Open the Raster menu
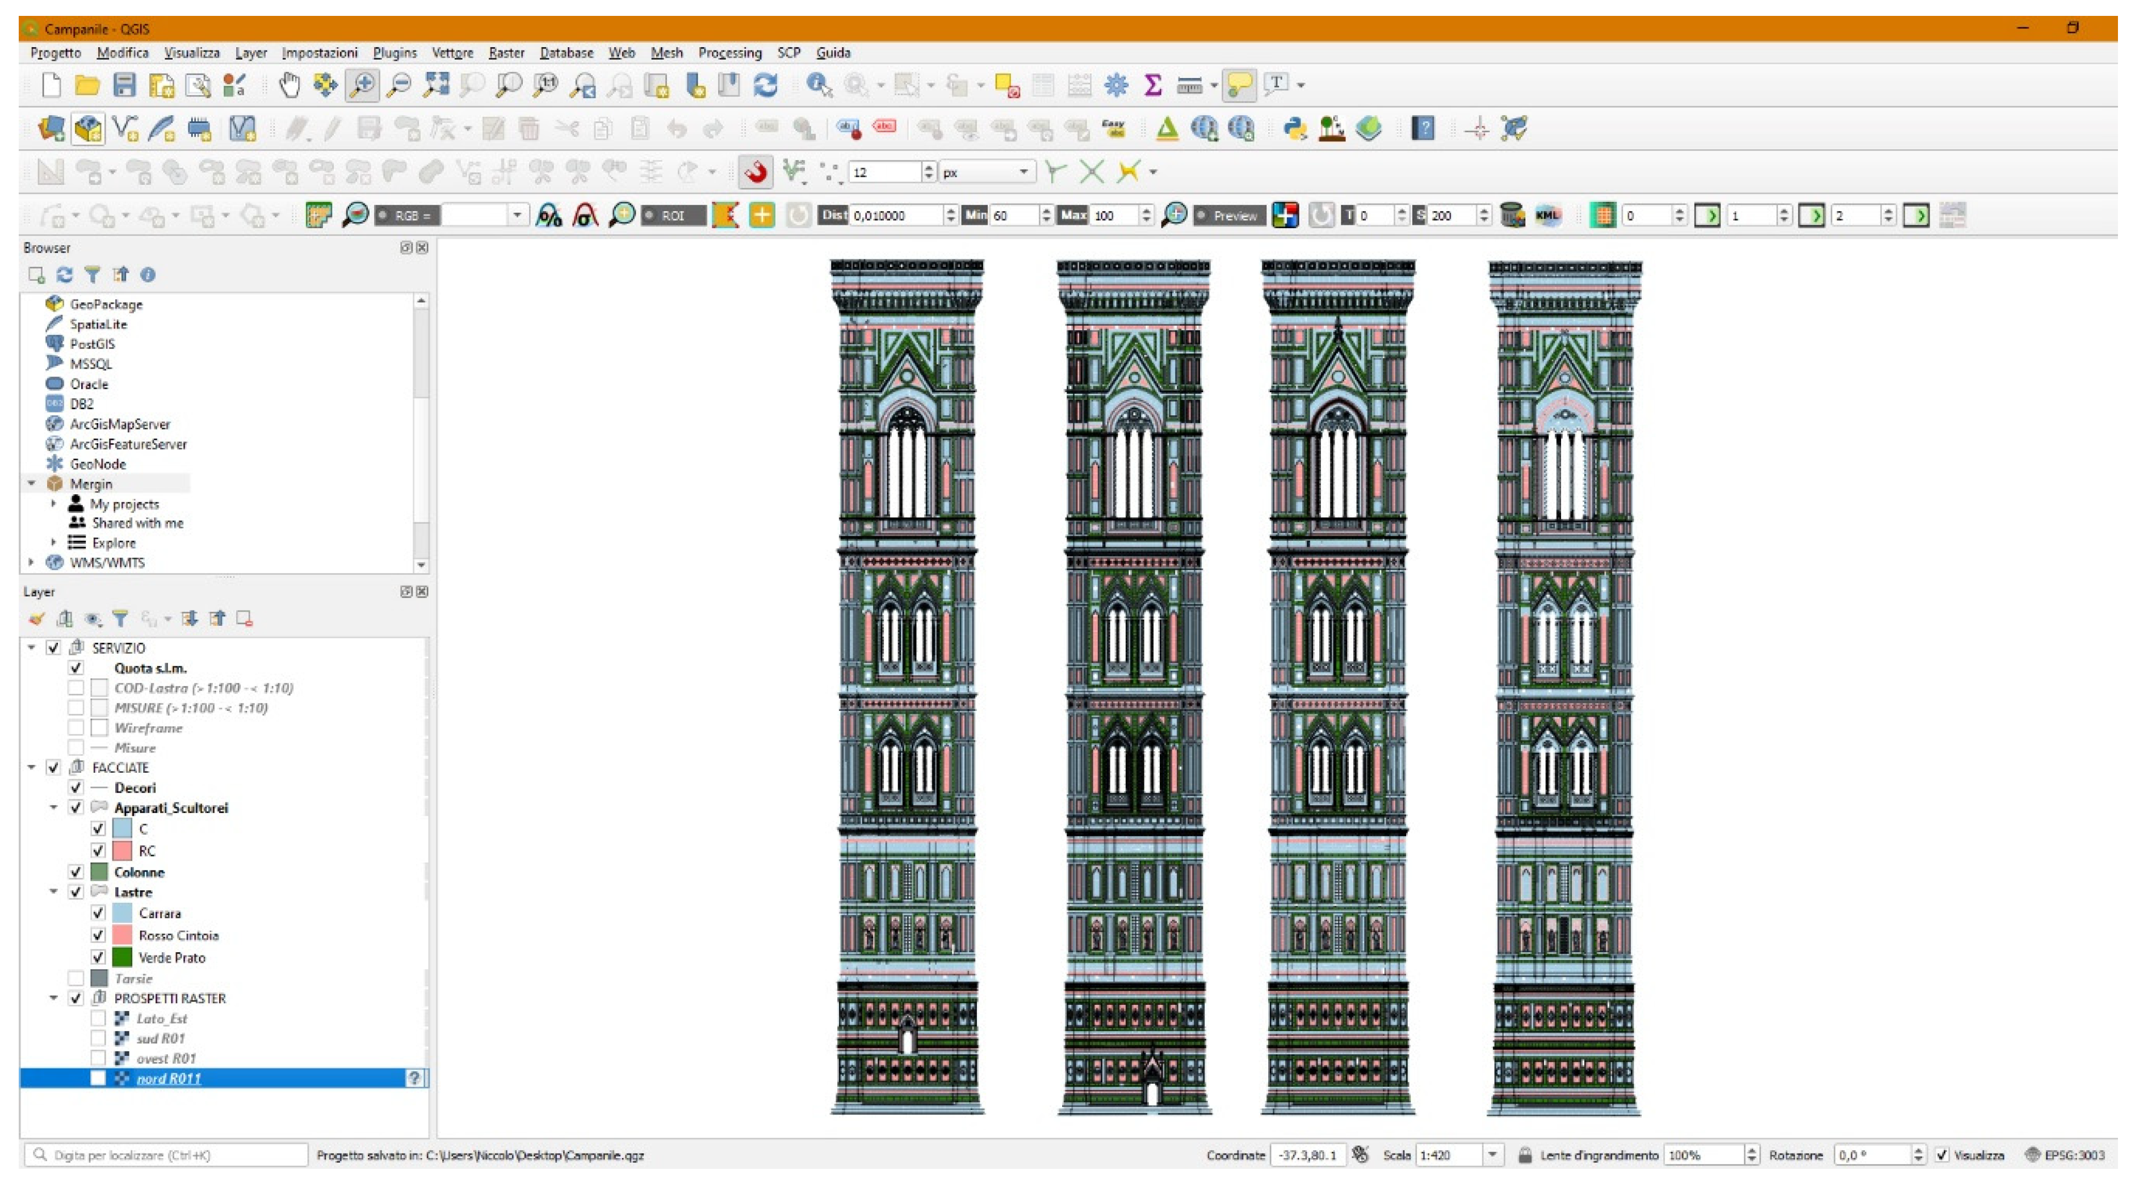Image resolution: width=2135 pixels, height=1187 pixels. [506, 52]
